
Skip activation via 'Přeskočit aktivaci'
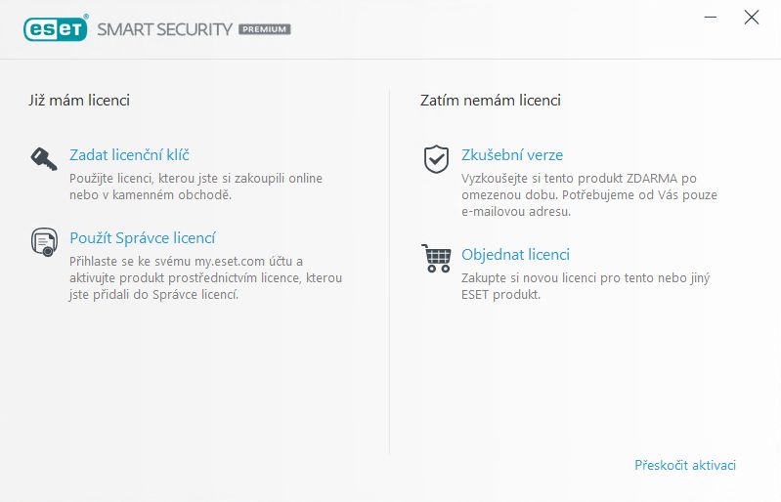point(685,465)
